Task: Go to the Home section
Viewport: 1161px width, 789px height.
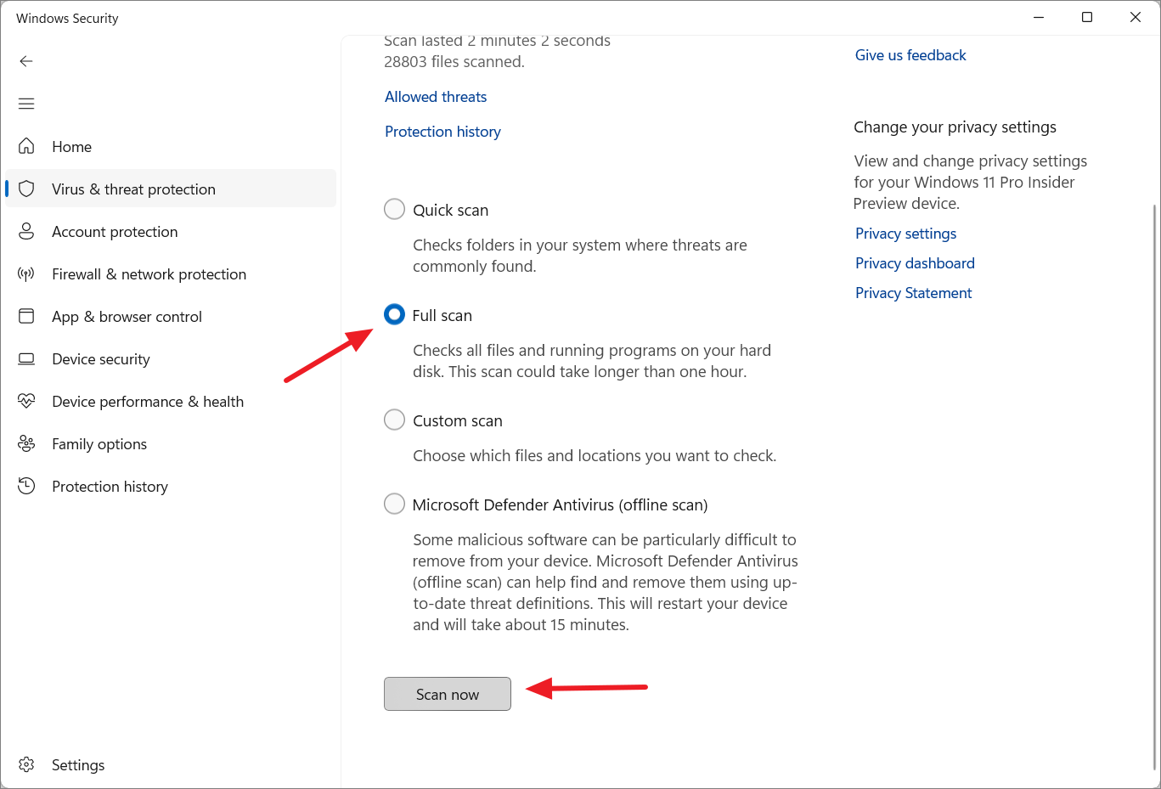Action: 71,146
